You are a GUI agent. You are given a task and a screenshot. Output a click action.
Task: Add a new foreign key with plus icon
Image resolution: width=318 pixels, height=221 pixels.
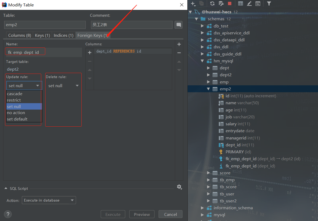pyautogui.click(x=179, y=44)
